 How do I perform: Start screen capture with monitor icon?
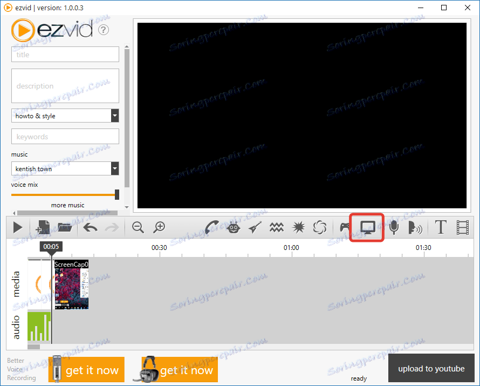click(367, 228)
